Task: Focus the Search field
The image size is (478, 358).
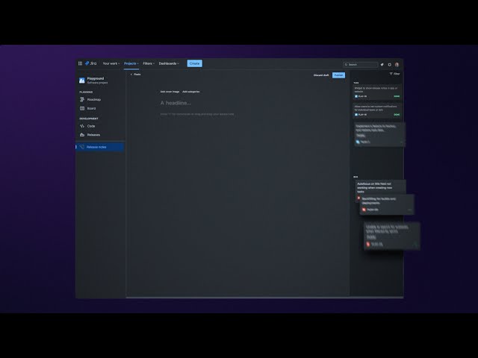Action: click(x=361, y=65)
